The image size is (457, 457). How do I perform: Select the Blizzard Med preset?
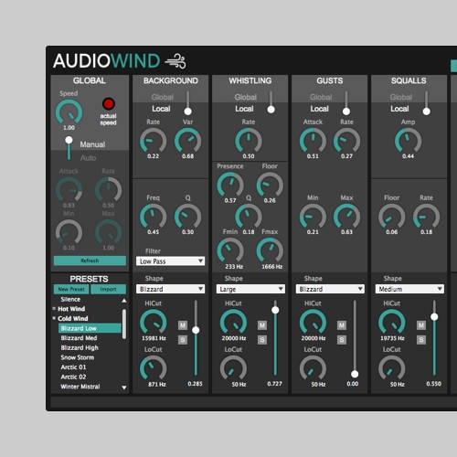[x=79, y=338]
